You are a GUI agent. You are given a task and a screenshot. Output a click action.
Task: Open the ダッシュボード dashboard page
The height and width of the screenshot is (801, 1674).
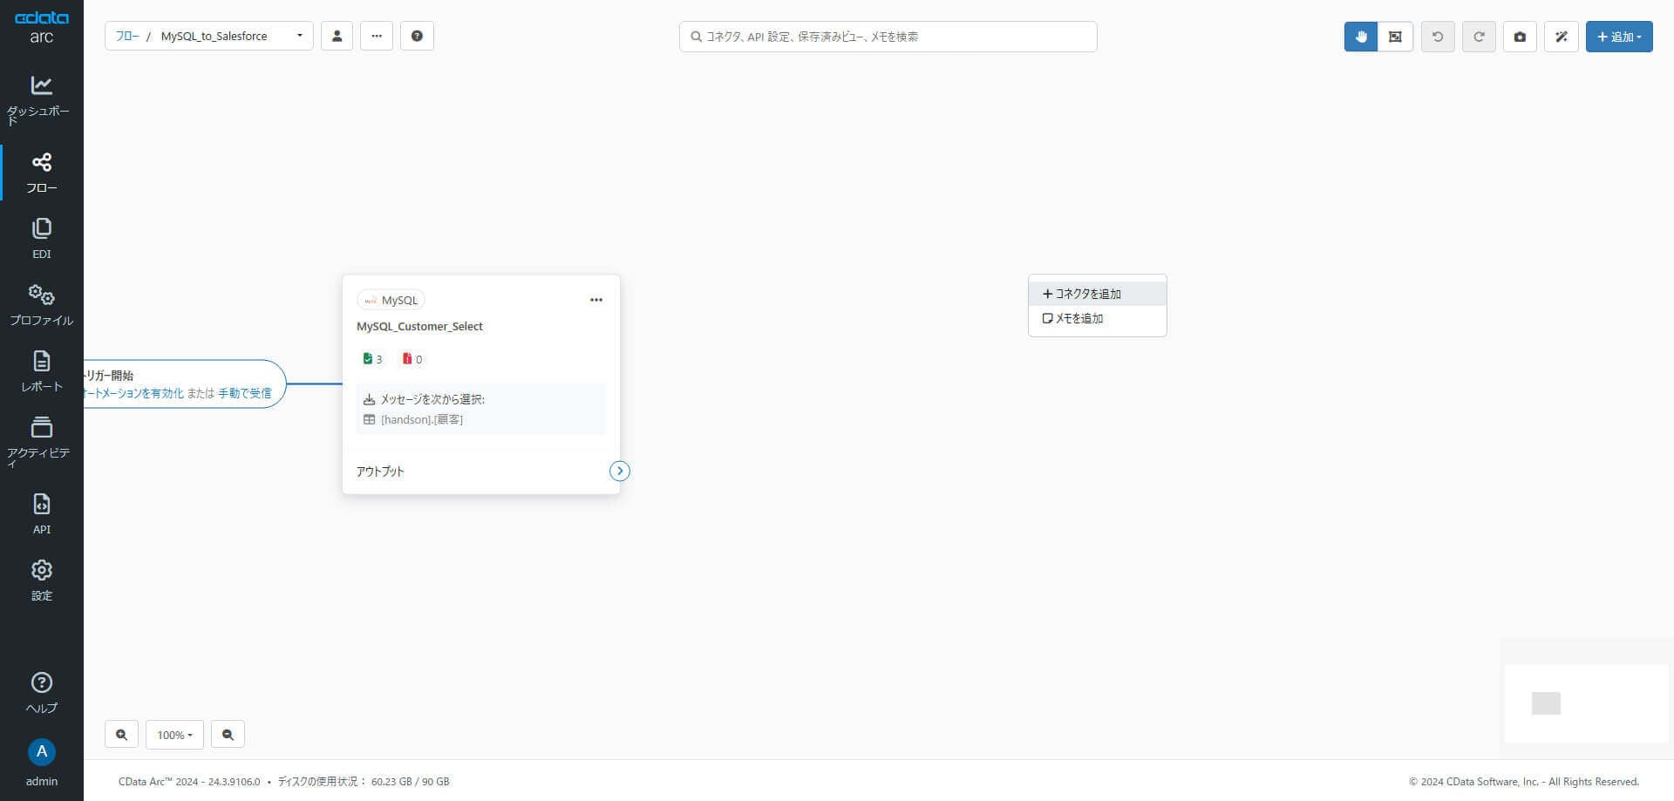[41, 99]
